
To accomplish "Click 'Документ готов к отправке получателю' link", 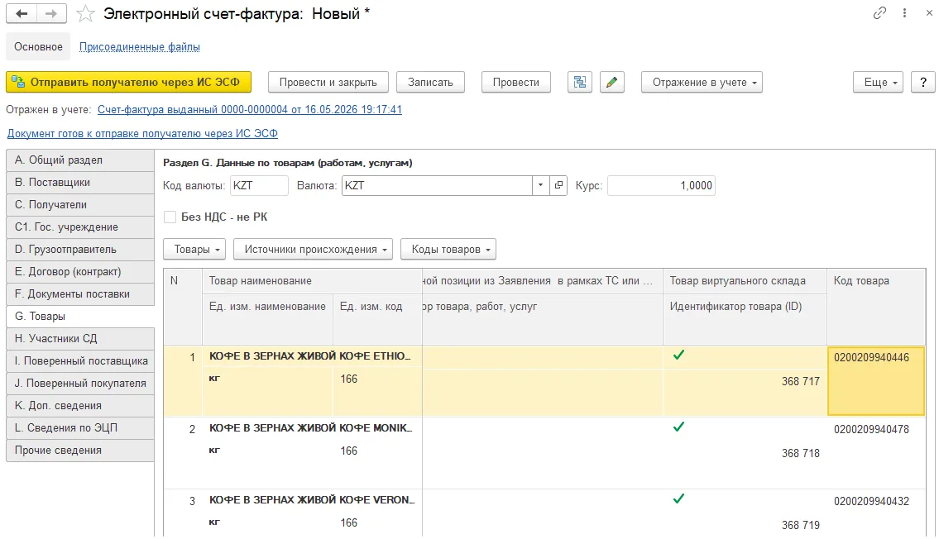I will click(x=142, y=133).
